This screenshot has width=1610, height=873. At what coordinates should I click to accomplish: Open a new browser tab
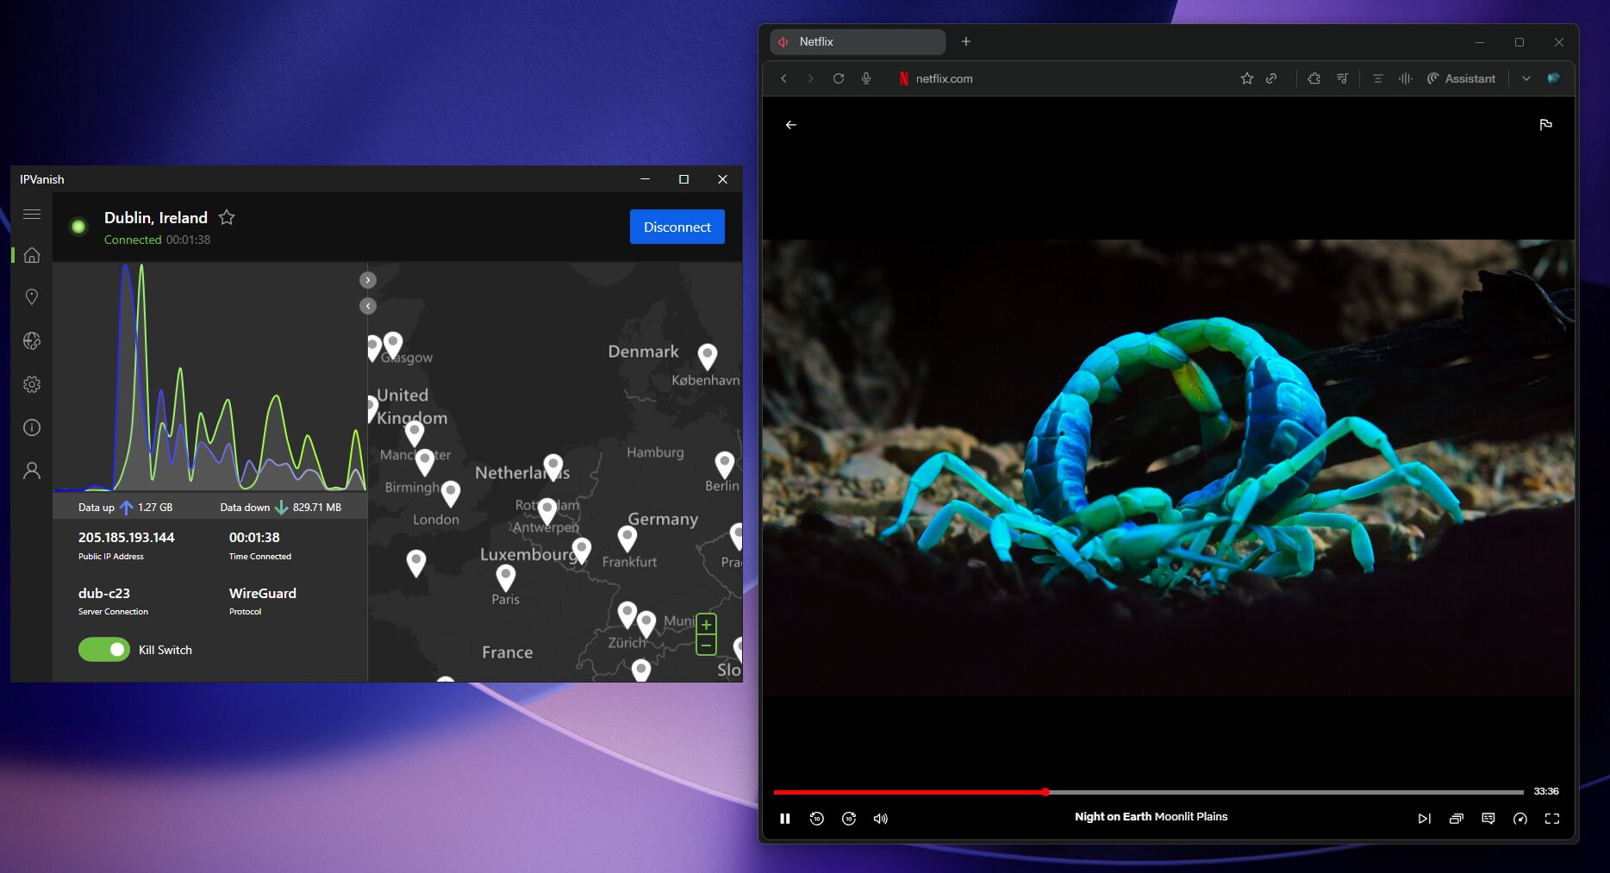(966, 41)
